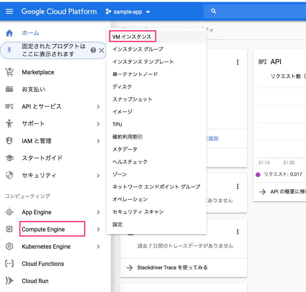306x292 pixels.
Task: Select 単一テナントノード from submenu
Action: coord(156,74)
